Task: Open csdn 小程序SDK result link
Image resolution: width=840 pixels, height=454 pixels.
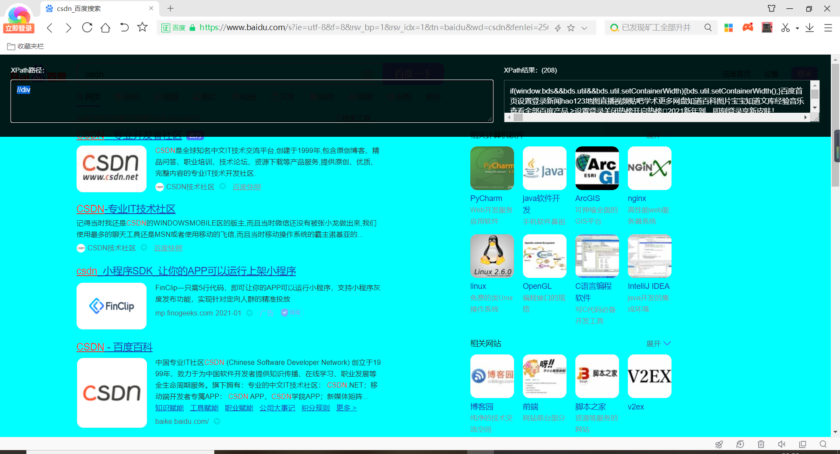Action: pyautogui.click(x=186, y=271)
